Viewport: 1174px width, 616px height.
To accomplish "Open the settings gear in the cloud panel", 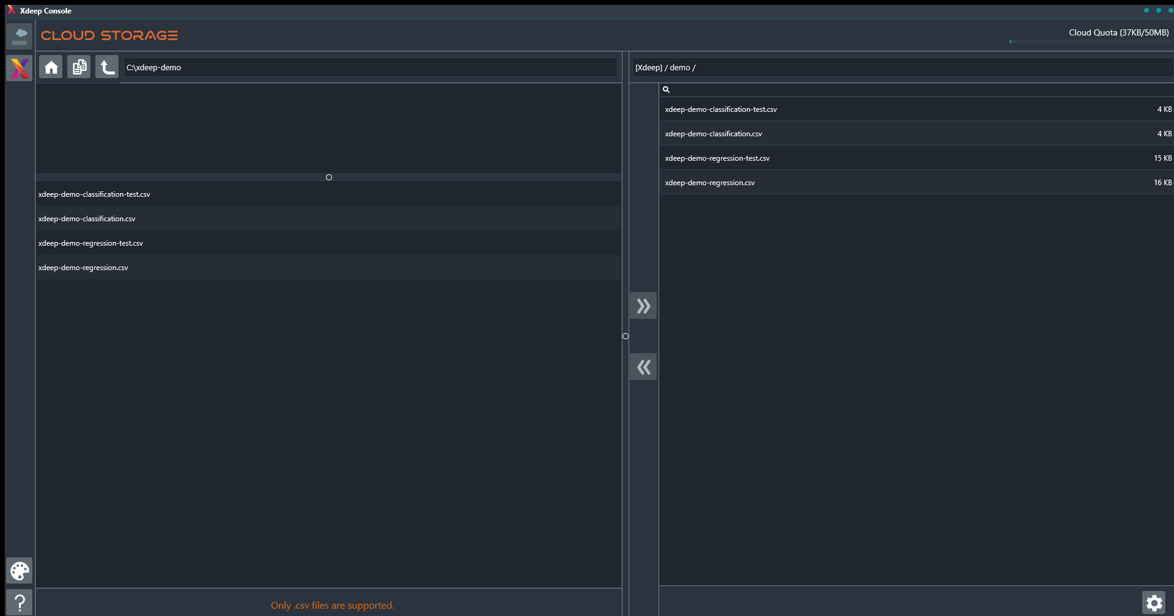I will [1154, 603].
